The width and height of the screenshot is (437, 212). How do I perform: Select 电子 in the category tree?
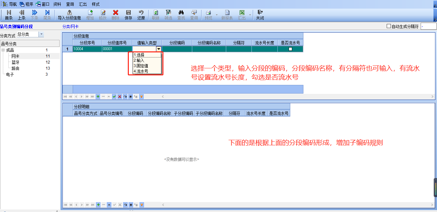[10, 74]
